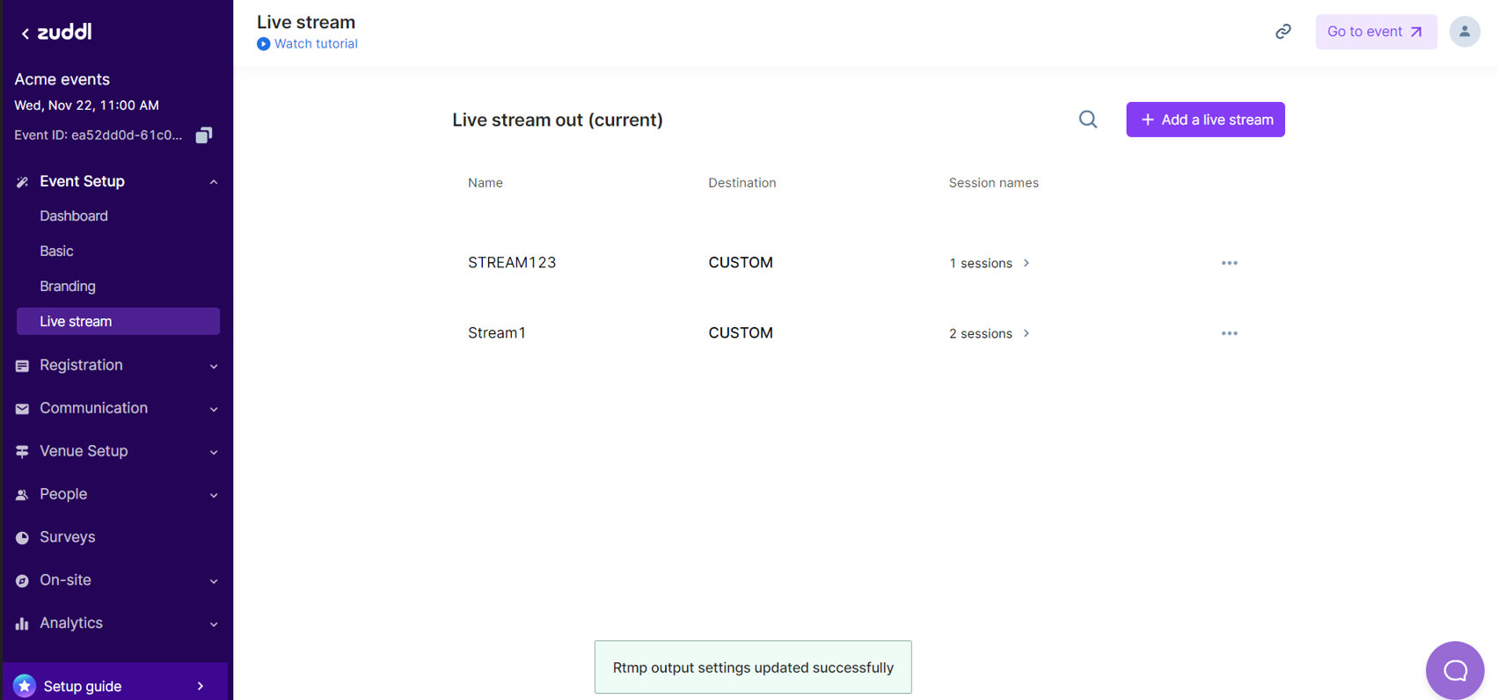Open the Dashboard menu item
The width and height of the screenshot is (1498, 700).
pos(74,216)
